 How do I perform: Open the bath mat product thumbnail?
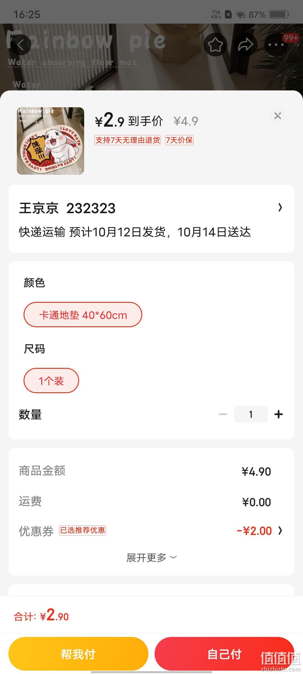[50, 141]
